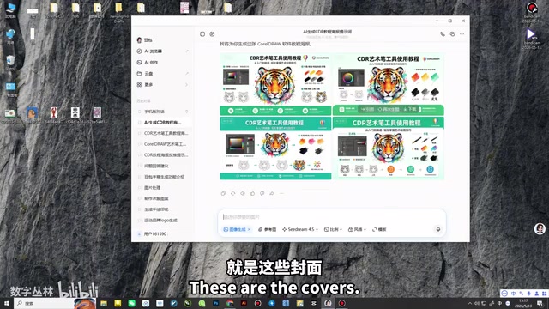Viewport: 549px width, 309px height.
Task: Open the 豆包手帮生成功能介绍 conversation
Action: (x=163, y=177)
